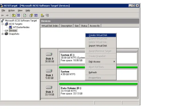The width and height of the screenshot is (175, 109).
Task: Click the Disk 0 30.00 GB label
Action: point(49,60)
